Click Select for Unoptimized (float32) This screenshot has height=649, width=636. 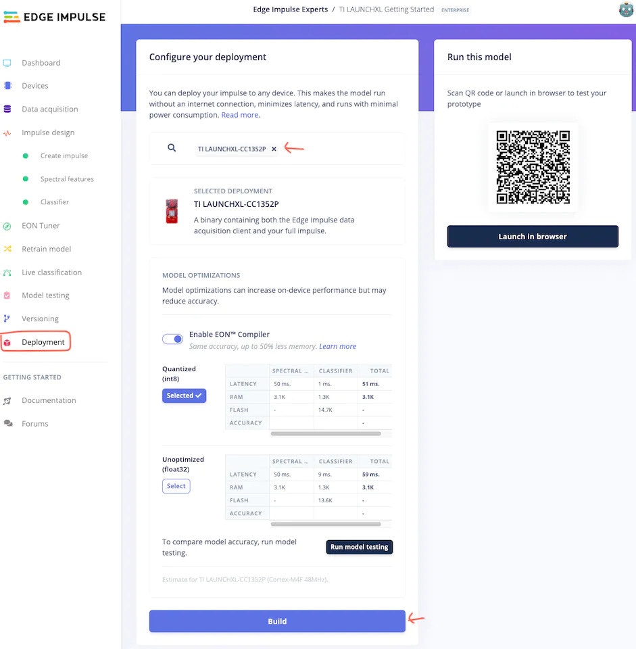(x=176, y=486)
